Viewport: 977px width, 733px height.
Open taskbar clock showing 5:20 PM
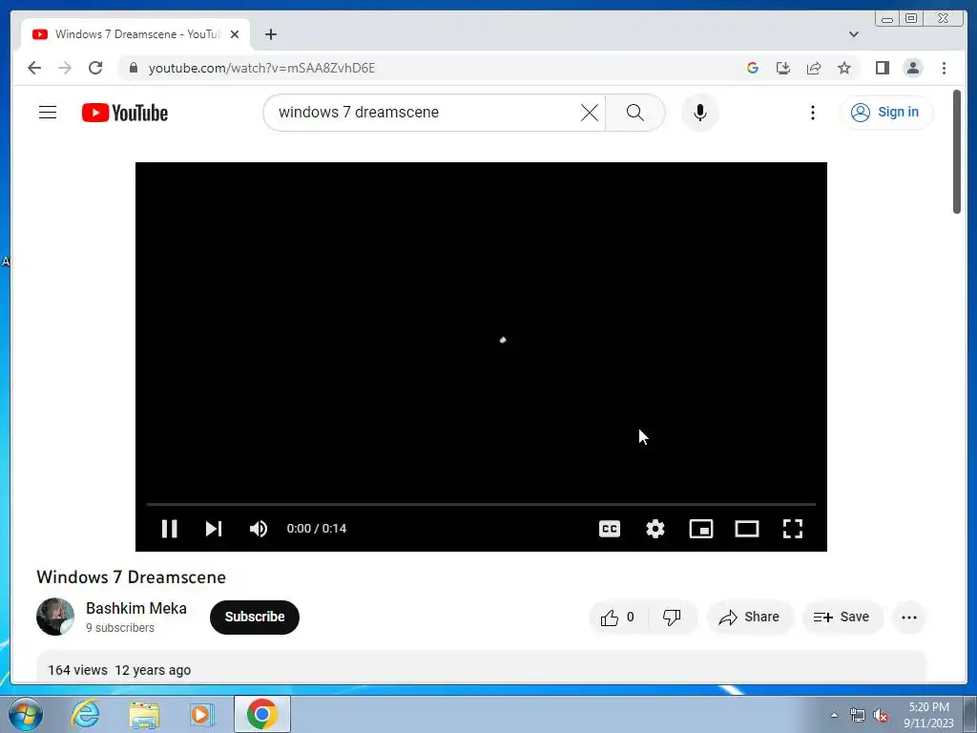pos(928,715)
